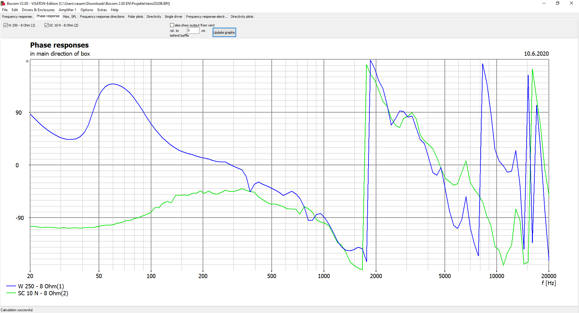The image size is (579, 313).
Task: Open Frequency response electr. tab
Action: [x=207, y=17]
